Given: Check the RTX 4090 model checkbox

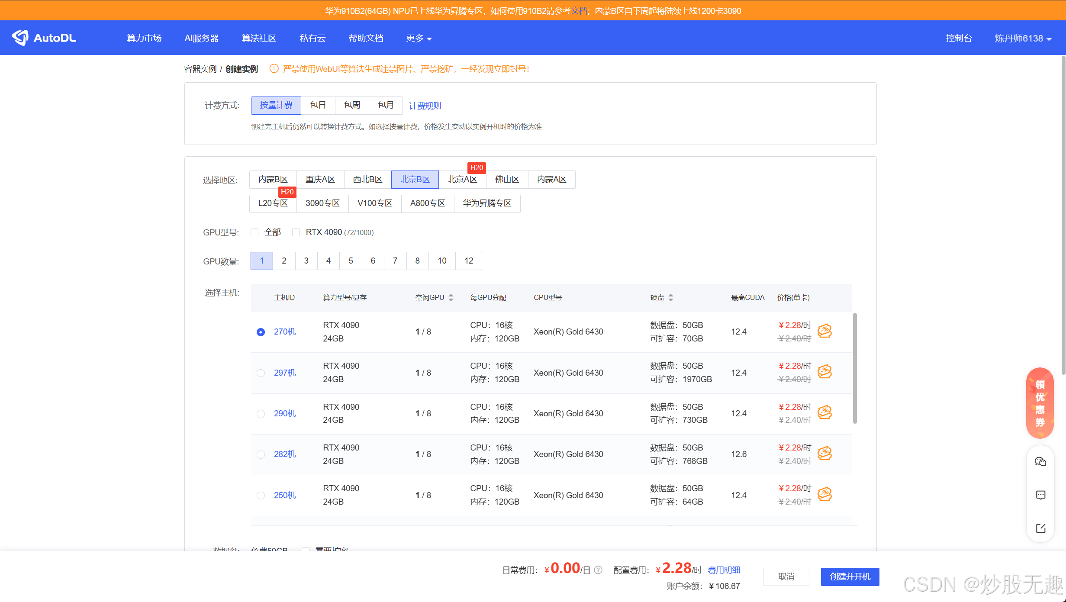Looking at the screenshot, I should (x=296, y=232).
